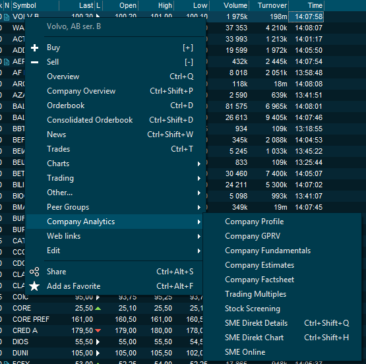Sort by the Low column header
This screenshot has height=364, width=366.
click(x=192, y=5)
